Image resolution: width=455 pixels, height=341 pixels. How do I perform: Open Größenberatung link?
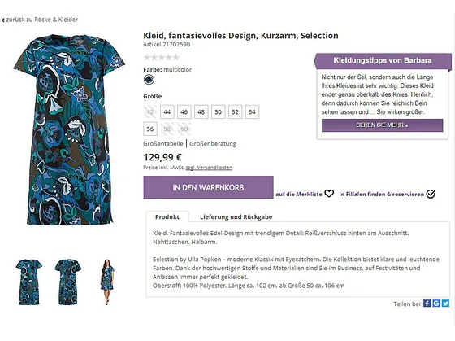[213, 143]
